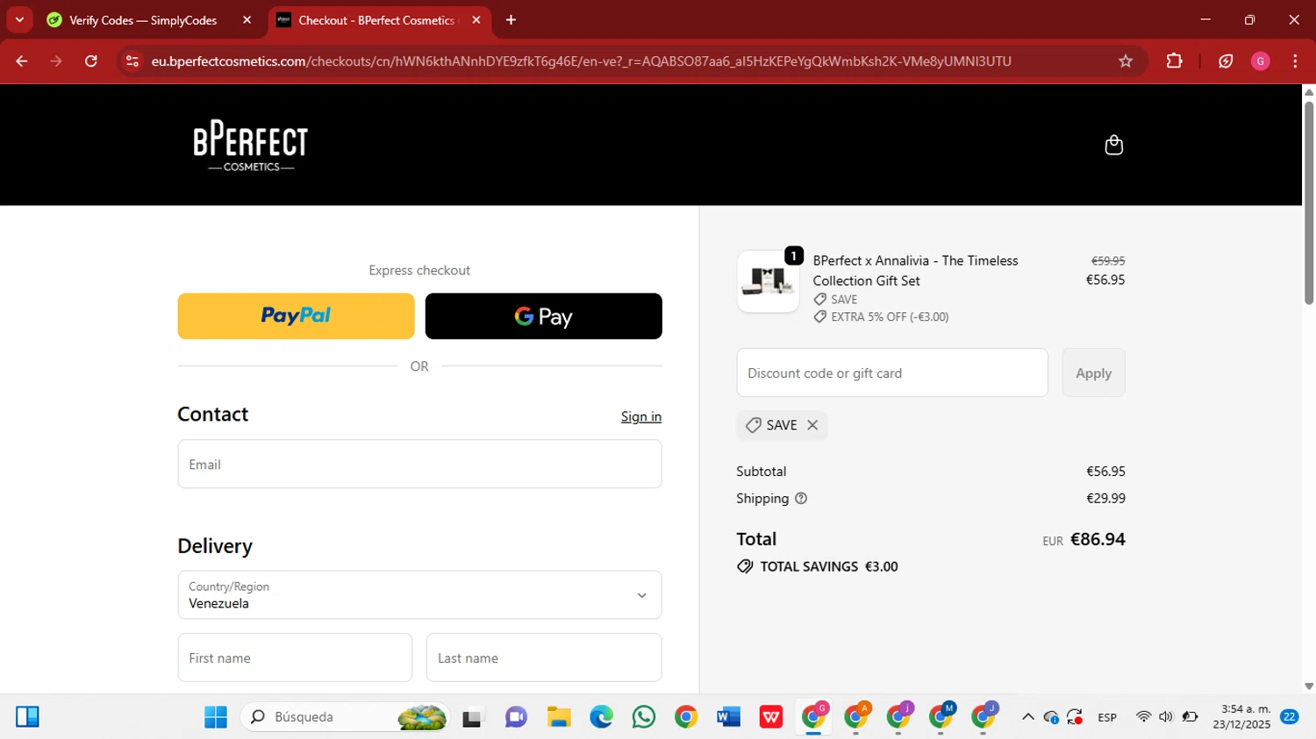Click the TOTAL SAVINGS €3.00 text
Screen dimensions: 1316x739
[x=829, y=566]
